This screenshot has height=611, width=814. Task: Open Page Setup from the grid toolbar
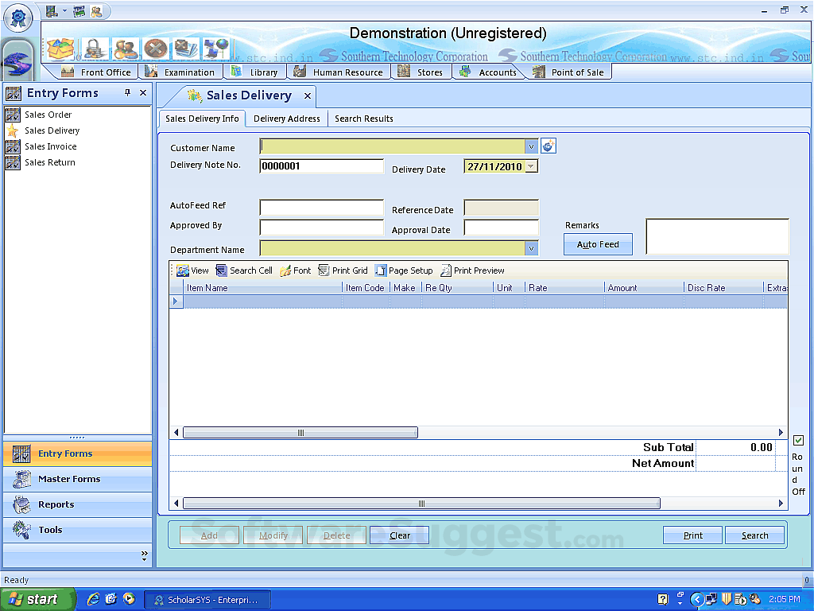[404, 270]
